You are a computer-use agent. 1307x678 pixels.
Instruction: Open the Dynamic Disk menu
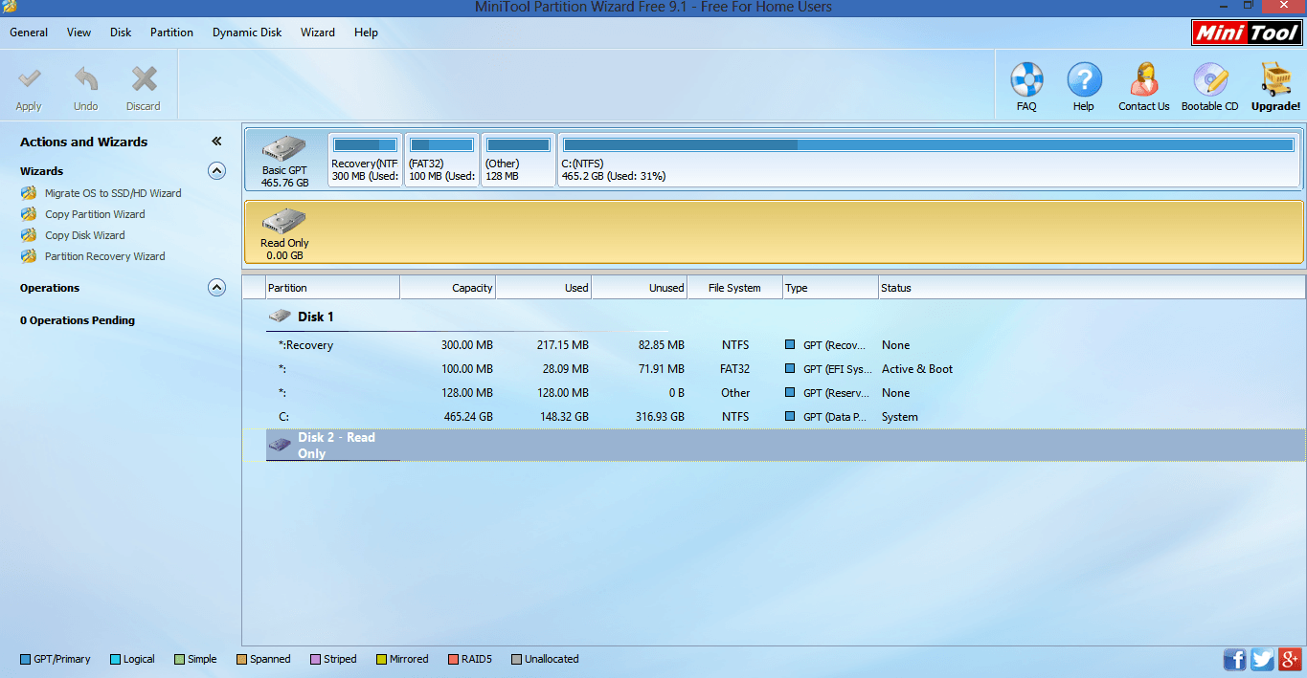246,32
